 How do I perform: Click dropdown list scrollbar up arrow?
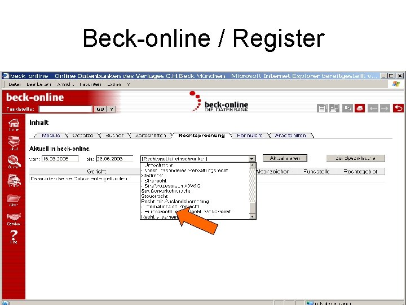click(253, 165)
